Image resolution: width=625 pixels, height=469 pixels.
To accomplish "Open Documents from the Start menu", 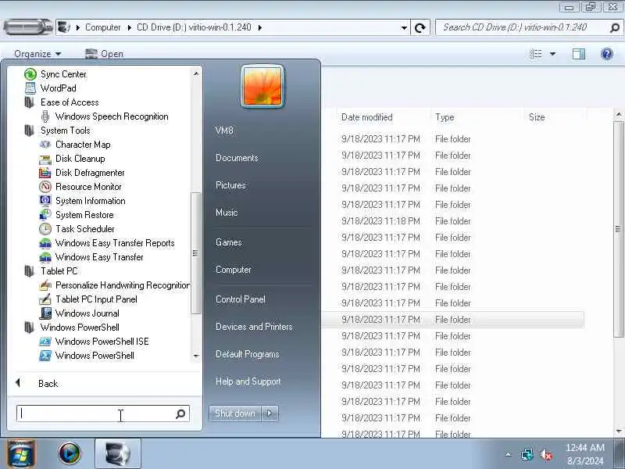I will pos(237,158).
